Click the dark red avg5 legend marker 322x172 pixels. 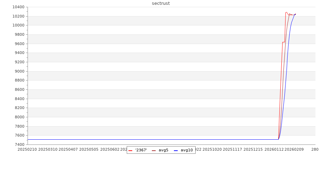[154, 150]
